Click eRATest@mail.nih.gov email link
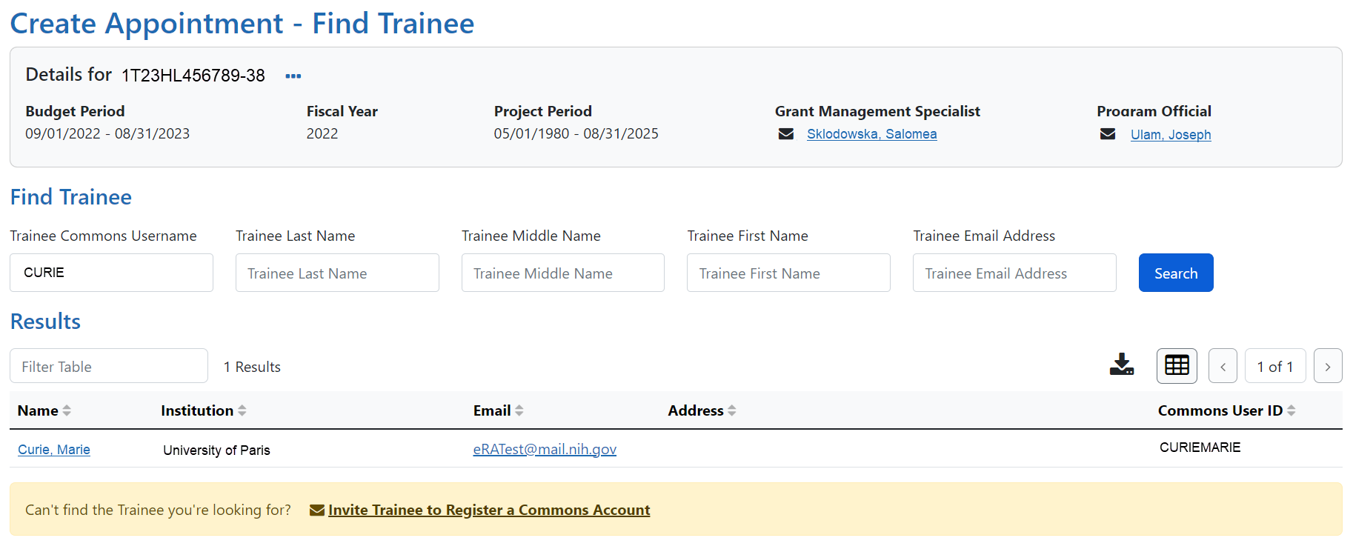This screenshot has height=549, width=1353. [x=545, y=449]
